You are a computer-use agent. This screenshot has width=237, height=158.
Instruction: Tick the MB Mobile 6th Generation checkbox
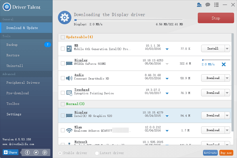pos(63,49)
